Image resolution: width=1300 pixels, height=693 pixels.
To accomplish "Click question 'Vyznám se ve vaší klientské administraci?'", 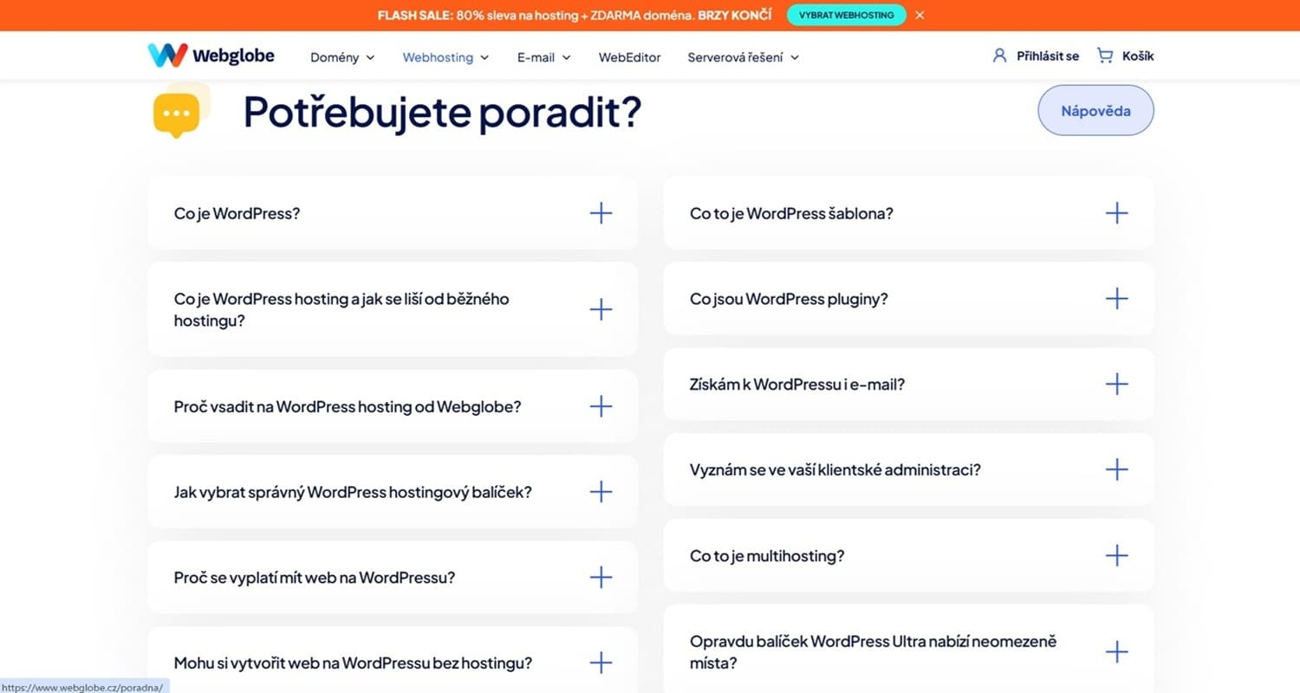I will click(x=835, y=470).
